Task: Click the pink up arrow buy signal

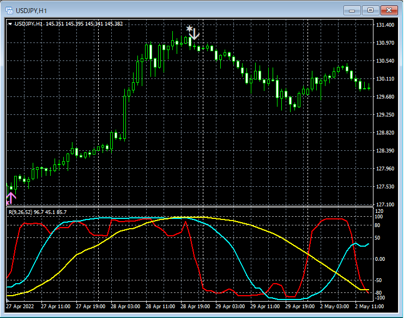Action: tap(10, 197)
